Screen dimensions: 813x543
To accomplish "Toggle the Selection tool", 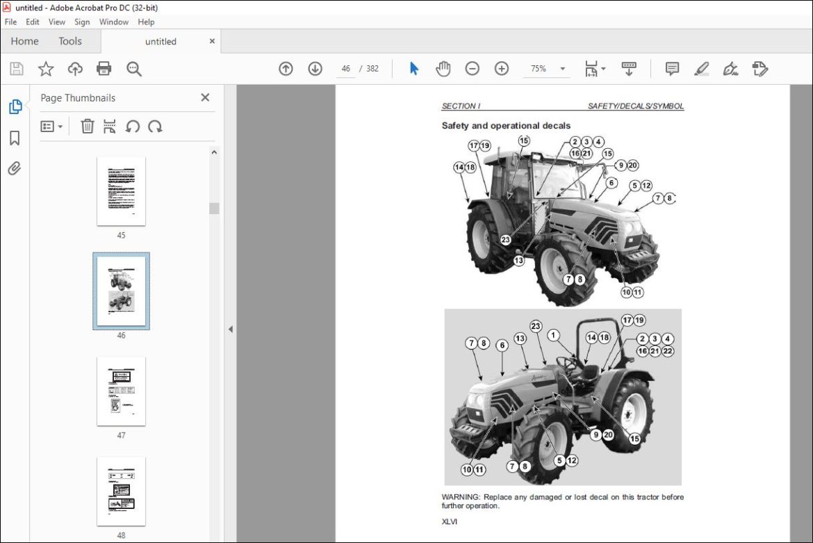I will click(x=413, y=68).
